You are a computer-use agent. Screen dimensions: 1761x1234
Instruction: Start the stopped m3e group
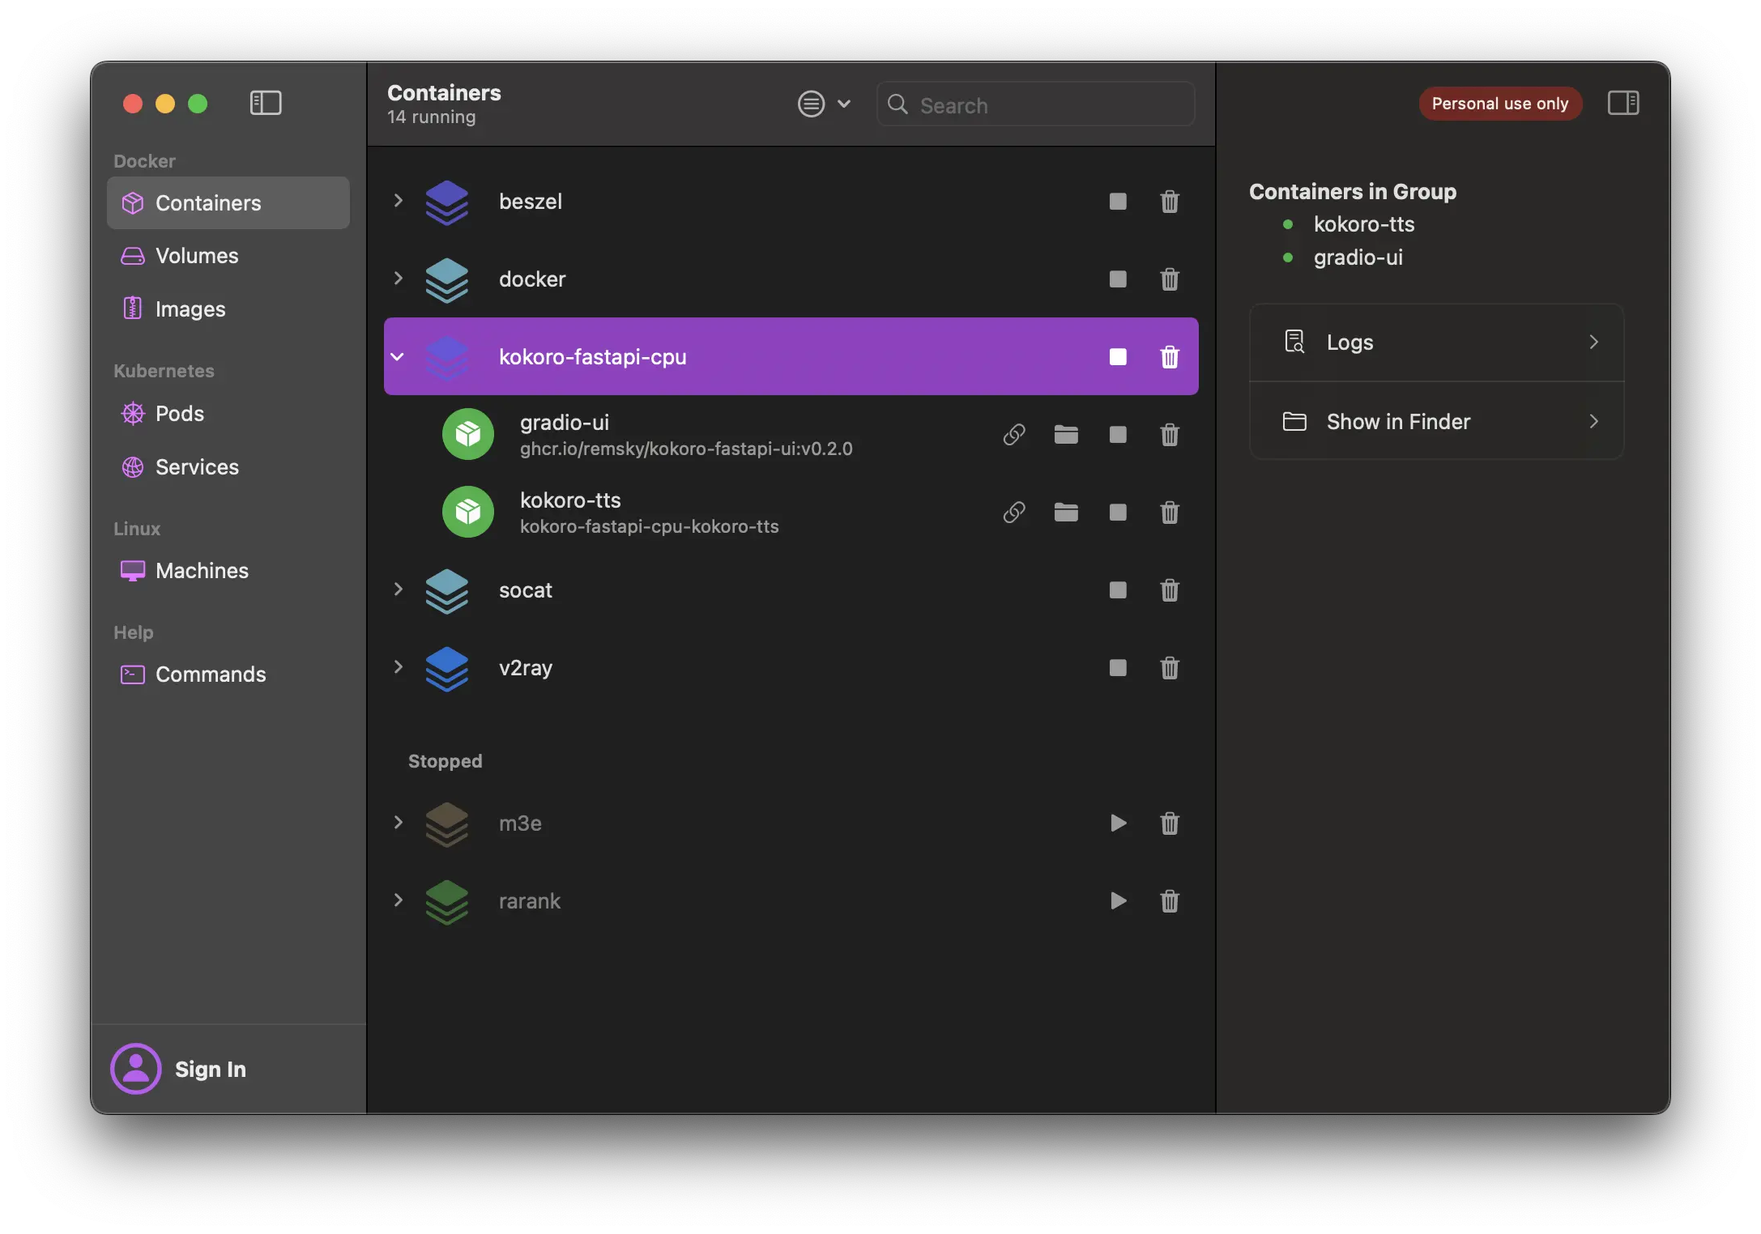tap(1117, 823)
